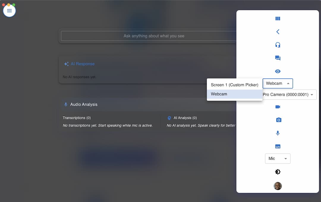Collapse panel with back chevron

pyautogui.click(x=278, y=32)
